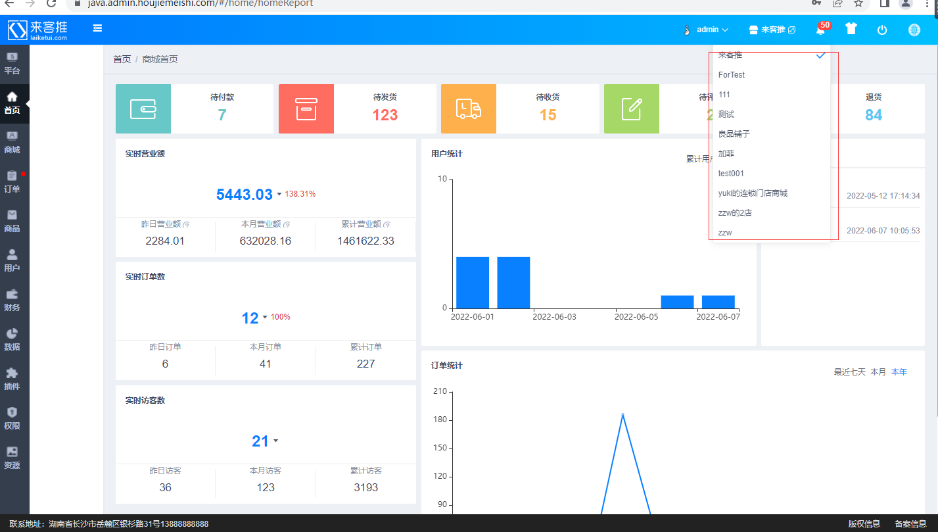Open the 商城 sidebar section
This screenshot has height=532, width=938.
tap(12, 143)
